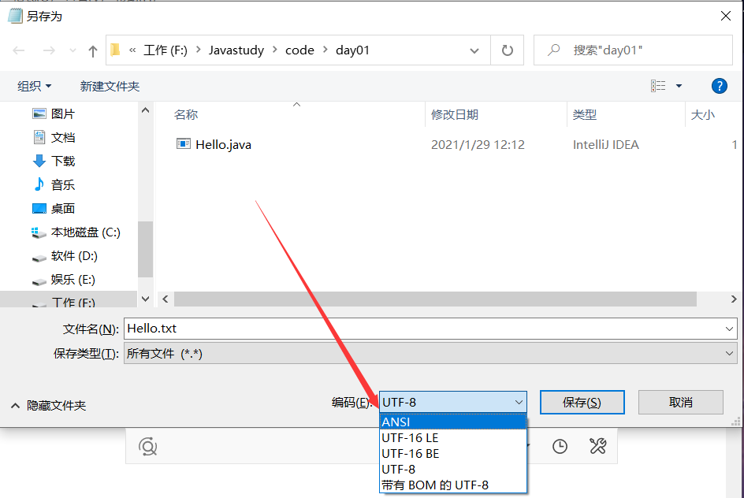The width and height of the screenshot is (744, 498).
Task: Choose UTF-8 encoding from the list
Action: point(453,469)
